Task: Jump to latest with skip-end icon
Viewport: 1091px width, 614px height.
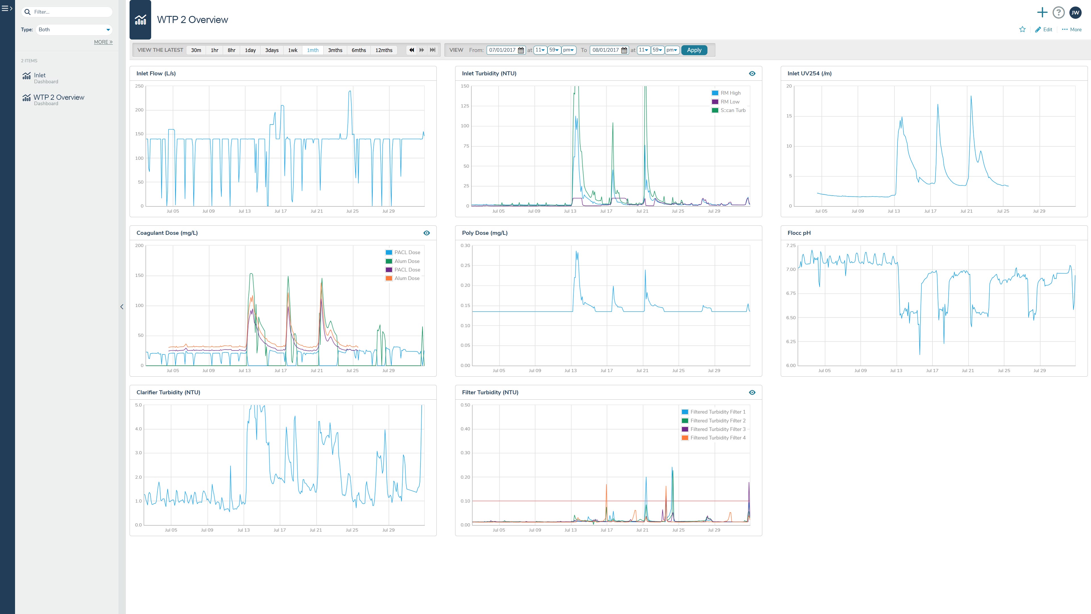Action: pyautogui.click(x=432, y=50)
